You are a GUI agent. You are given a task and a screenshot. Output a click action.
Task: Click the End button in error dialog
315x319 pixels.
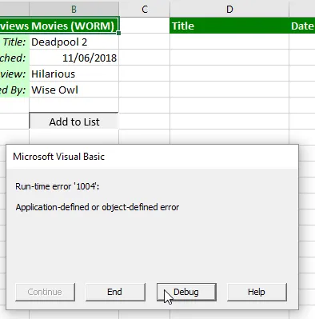[115, 292]
